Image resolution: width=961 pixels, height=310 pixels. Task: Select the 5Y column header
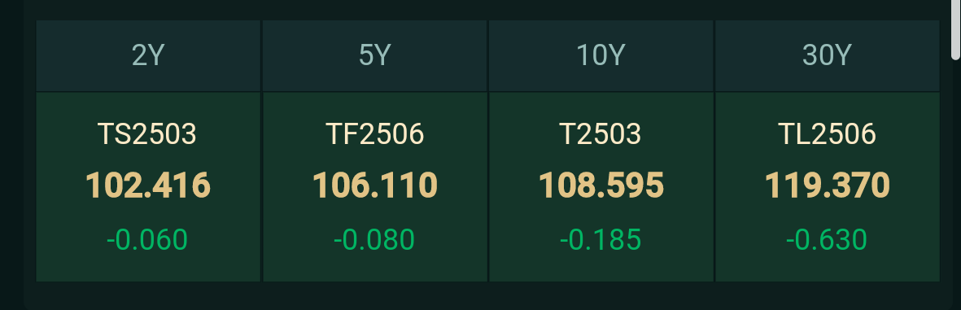374,56
